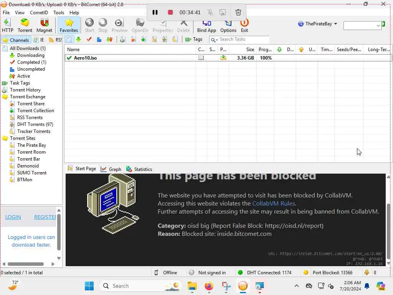Toggle the active up-down arrows filter icon
The width and height of the screenshot is (393, 295).
(109, 40)
